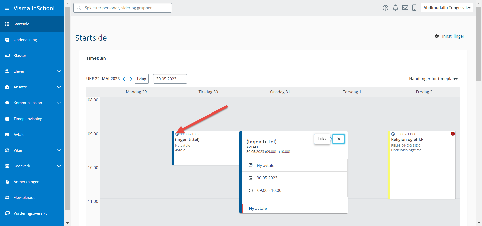
Task: Go to next week arrow
Action: (x=131, y=79)
